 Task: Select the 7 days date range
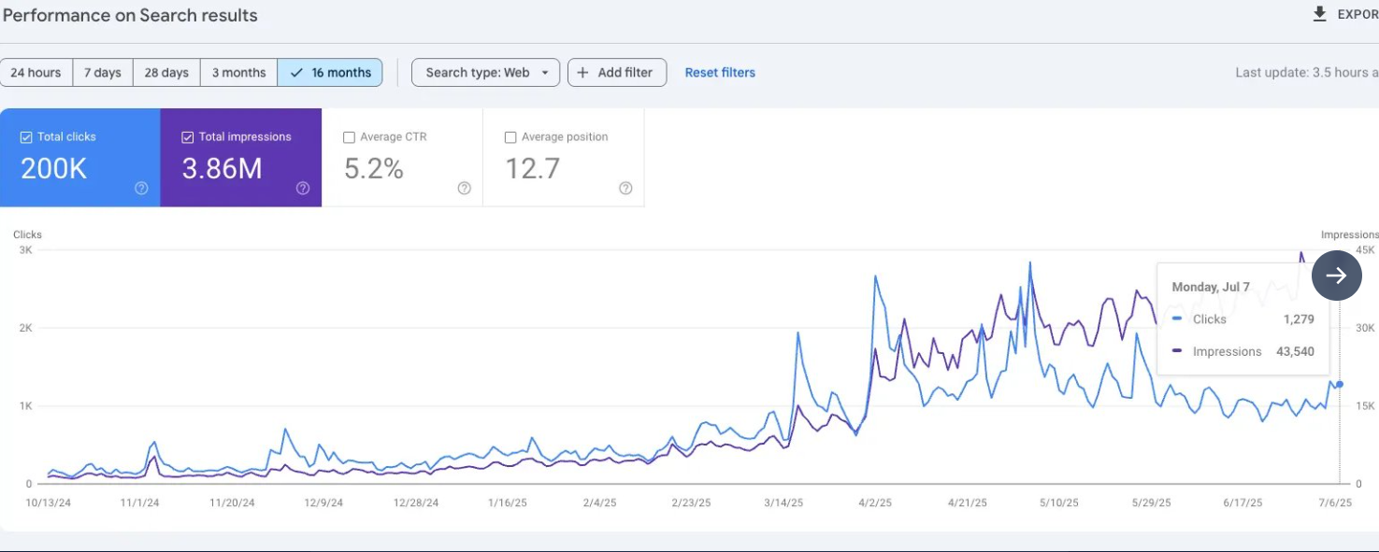(102, 72)
